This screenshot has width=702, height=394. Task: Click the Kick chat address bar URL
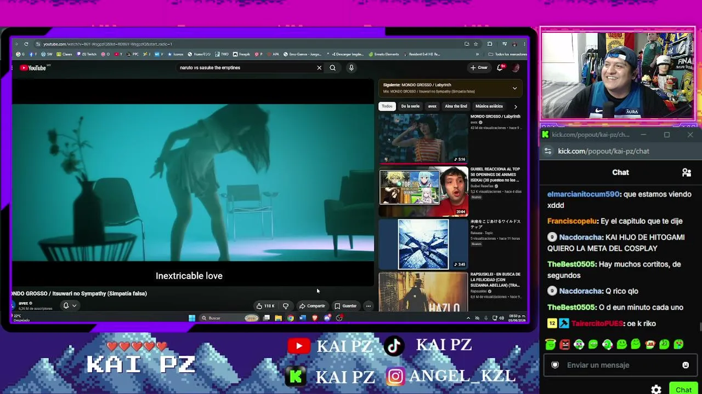point(603,151)
